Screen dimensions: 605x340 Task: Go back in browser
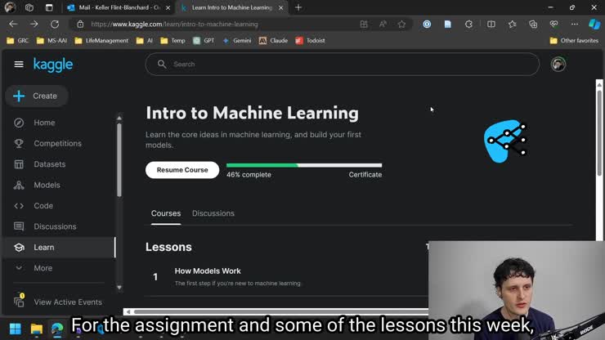coord(13,24)
